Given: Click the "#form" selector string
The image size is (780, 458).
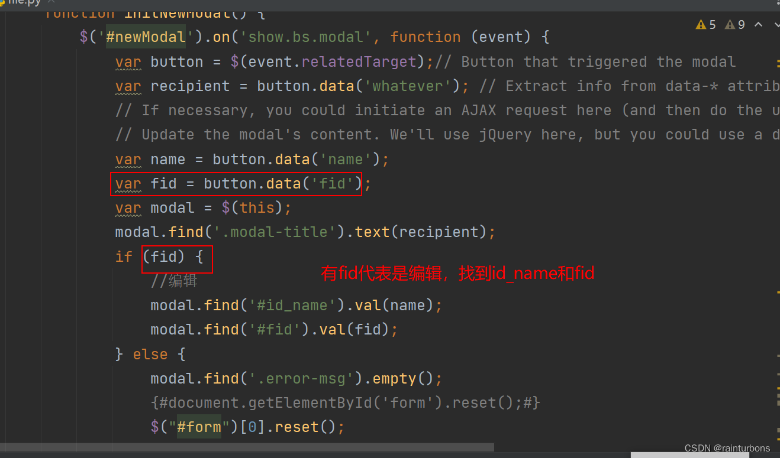Looking at the screenshot, I should point(199,427).
